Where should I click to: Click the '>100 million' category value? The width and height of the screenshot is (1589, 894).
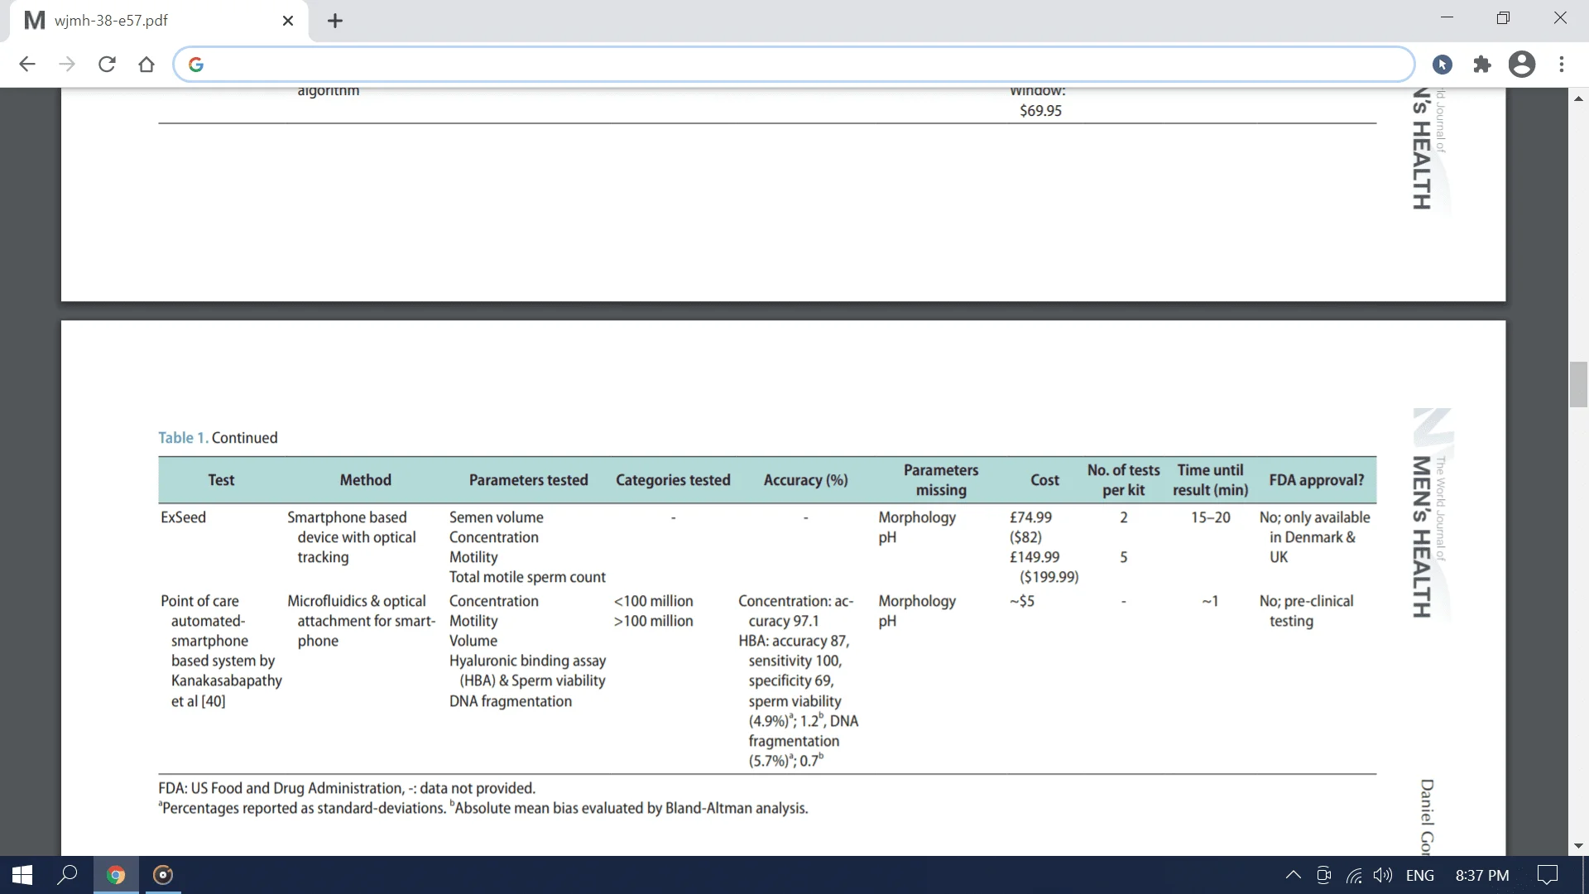pyautogui.click(x=653, y=621)
